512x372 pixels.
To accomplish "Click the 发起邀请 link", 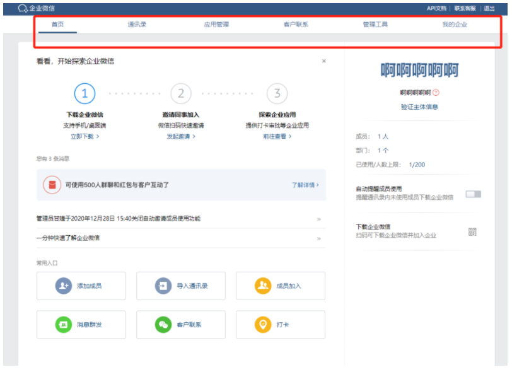I will pos(181,137).
